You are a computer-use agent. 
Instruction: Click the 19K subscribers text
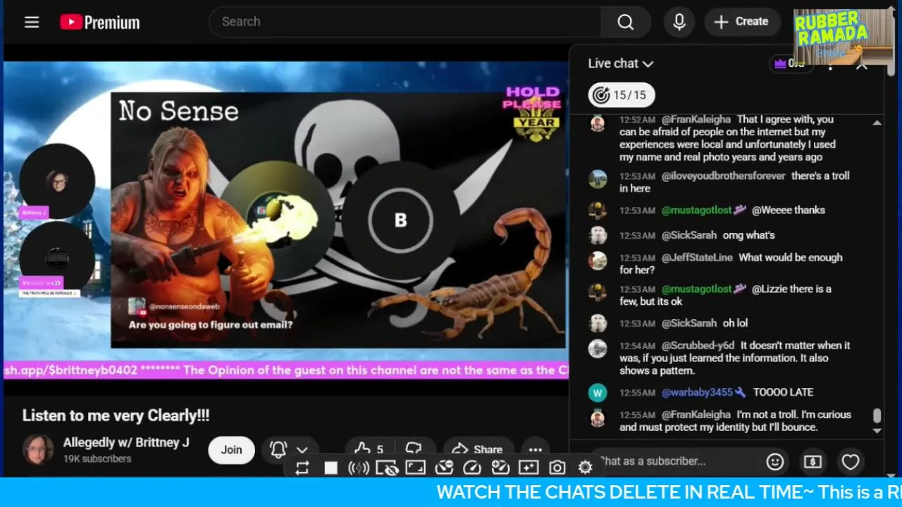point(97,458)
